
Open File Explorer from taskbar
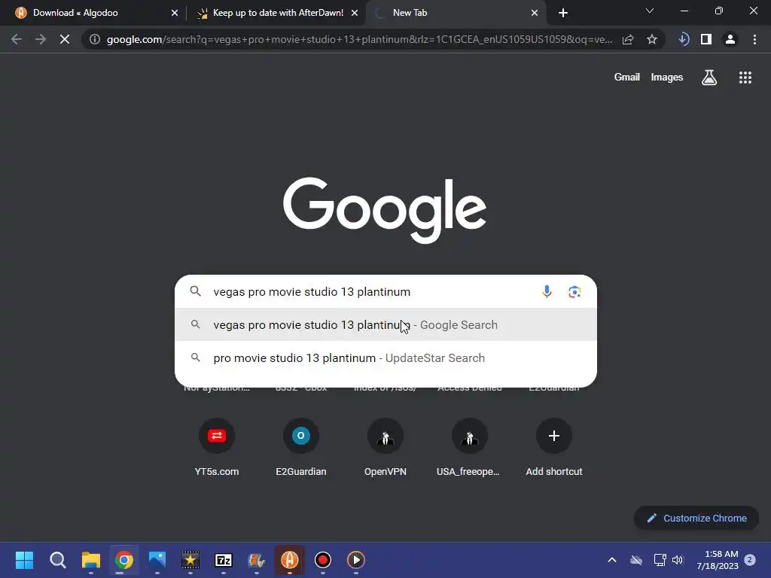pos(91,560)
